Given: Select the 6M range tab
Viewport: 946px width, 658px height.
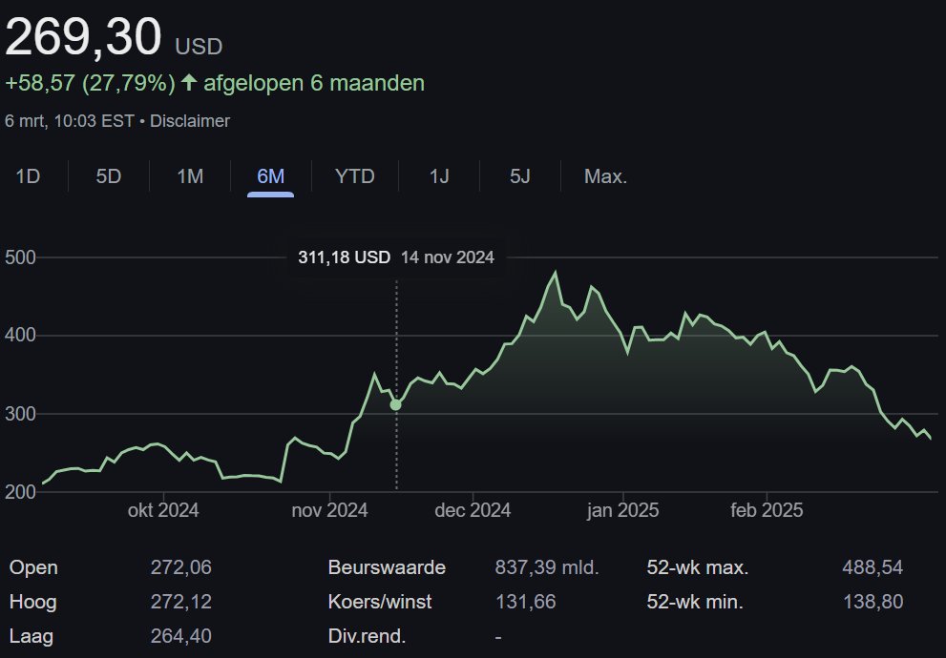Looking at the screenshot, I should pos(270,176).
